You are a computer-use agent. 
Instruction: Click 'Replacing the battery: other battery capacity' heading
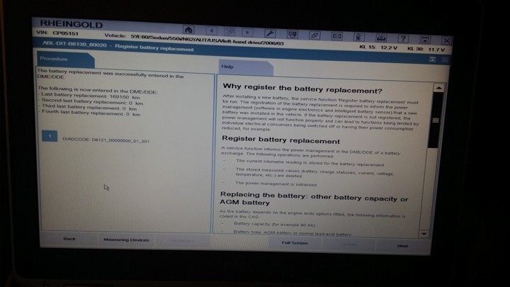(x=314, y=198)
